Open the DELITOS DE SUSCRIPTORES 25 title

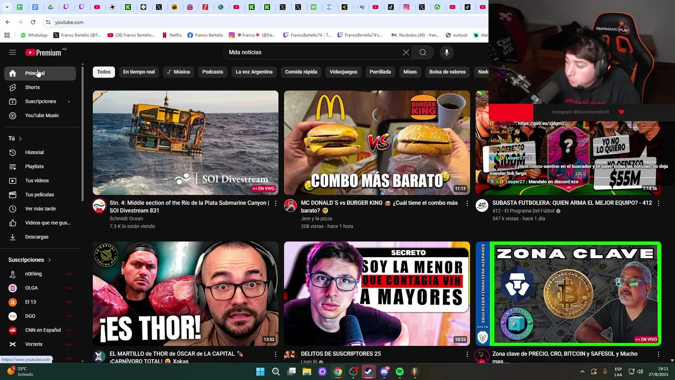point(341,354)
